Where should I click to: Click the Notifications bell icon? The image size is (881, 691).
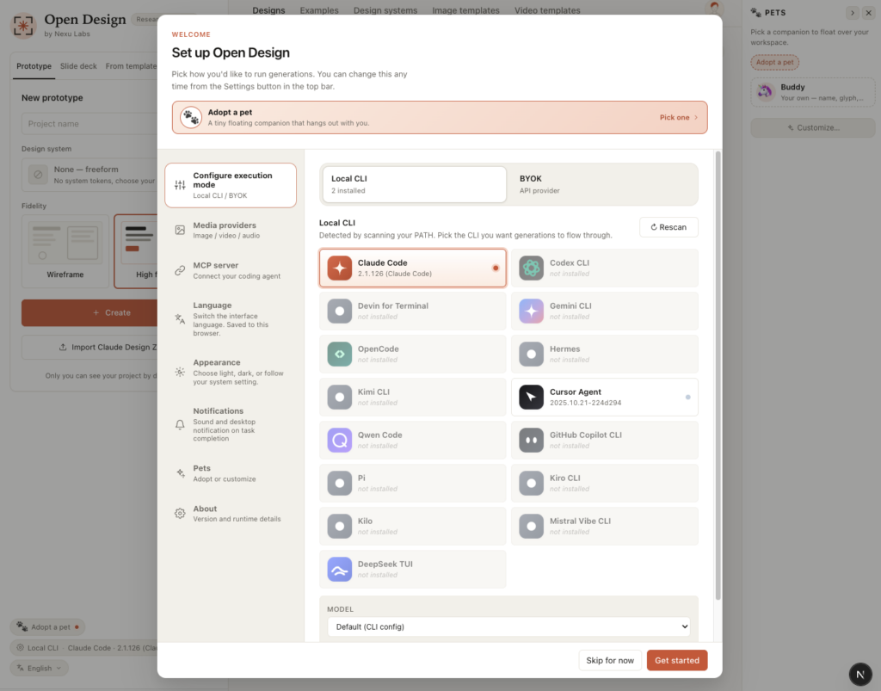pyautogui.click(x=180, y=425)
